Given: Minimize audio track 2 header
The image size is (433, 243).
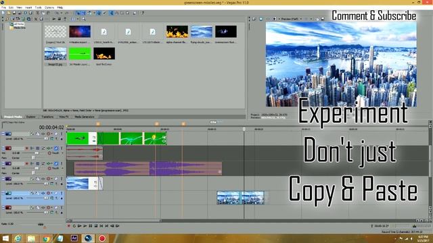Looking at the screenshot, I should [3, 148].
